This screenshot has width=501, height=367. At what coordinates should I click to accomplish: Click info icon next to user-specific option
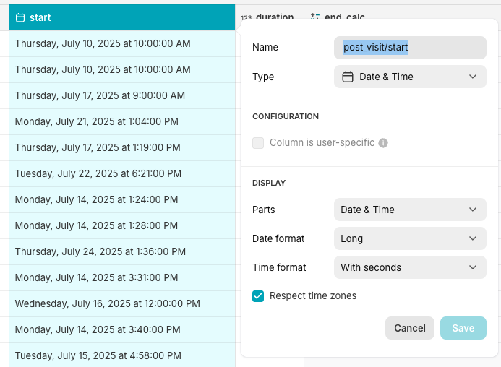383,143
